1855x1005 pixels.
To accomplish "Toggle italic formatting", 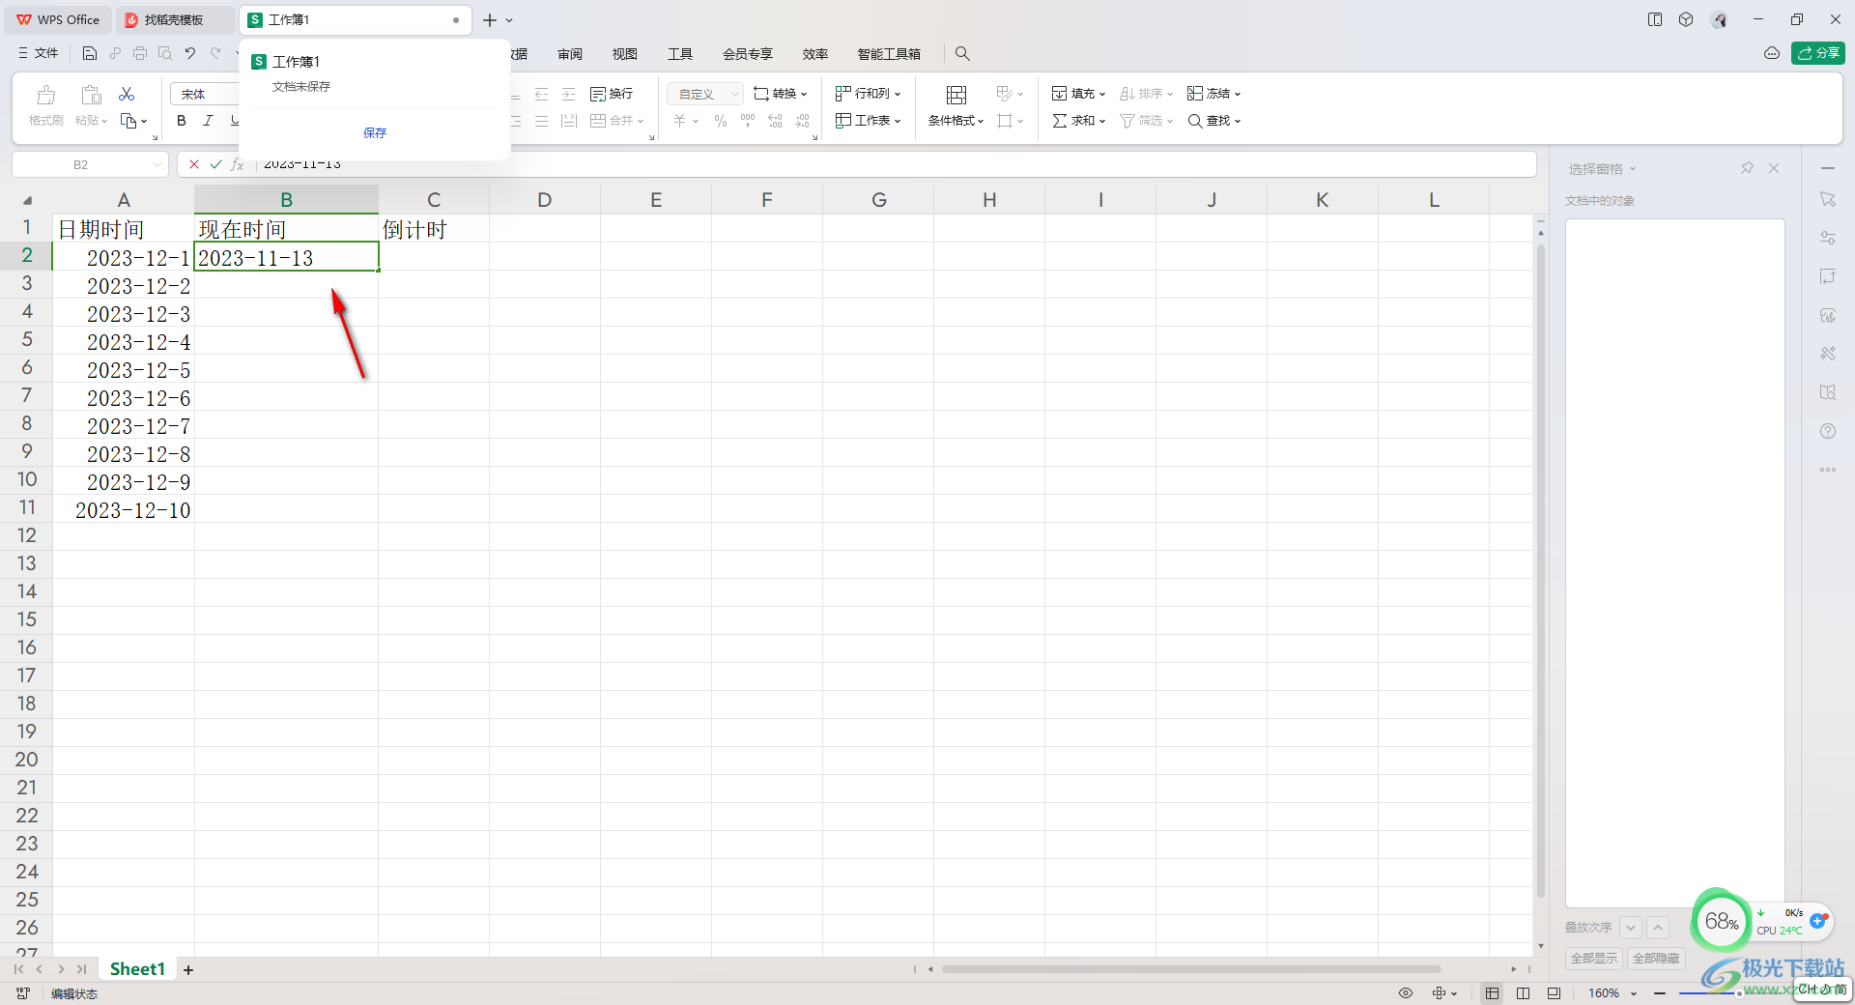I will (x=208, y=121).
